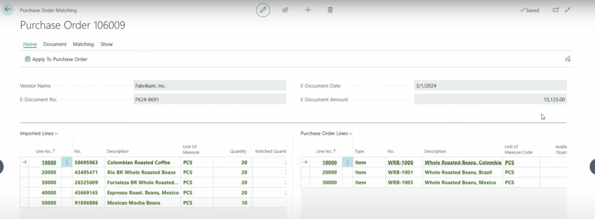Sort imported lines by Line No. header
Image resolution: width=595 pixels, height=219 pixels.
pyautogui.click(x=45, y=151)
